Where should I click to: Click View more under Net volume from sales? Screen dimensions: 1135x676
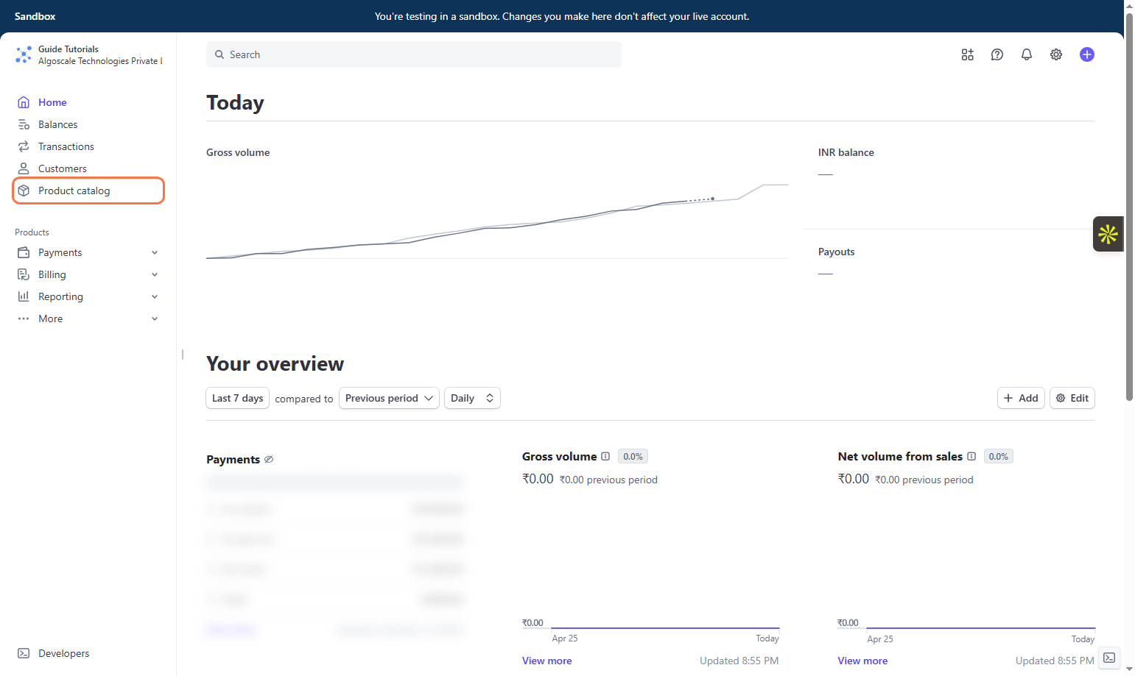click(x=862, y=661)
